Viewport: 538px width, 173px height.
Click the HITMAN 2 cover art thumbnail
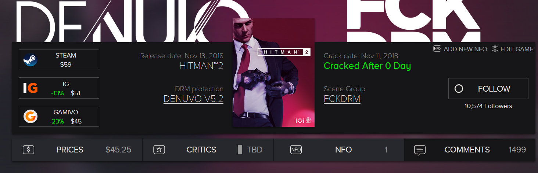click(x=274, y=73)
